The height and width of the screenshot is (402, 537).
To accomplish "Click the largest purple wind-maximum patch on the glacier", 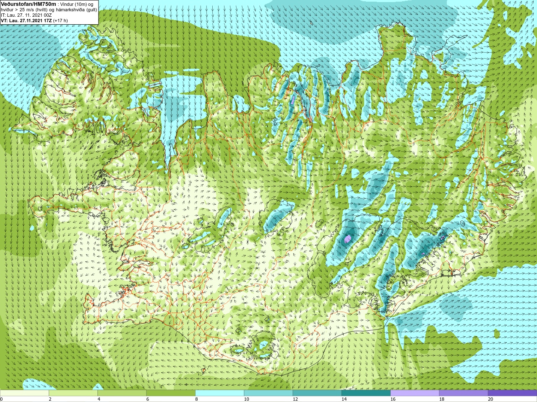I will click(347, 239).
